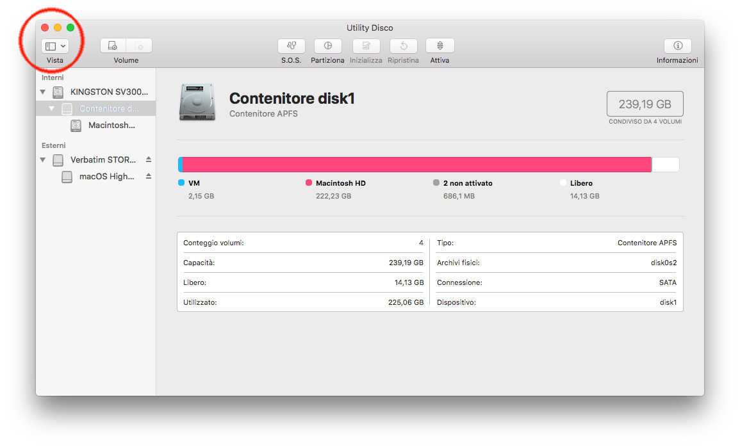Click the 'Utility Disco' window title
Image resolution: width=740 pixels, height=447 pixels.
coord(370,28)
